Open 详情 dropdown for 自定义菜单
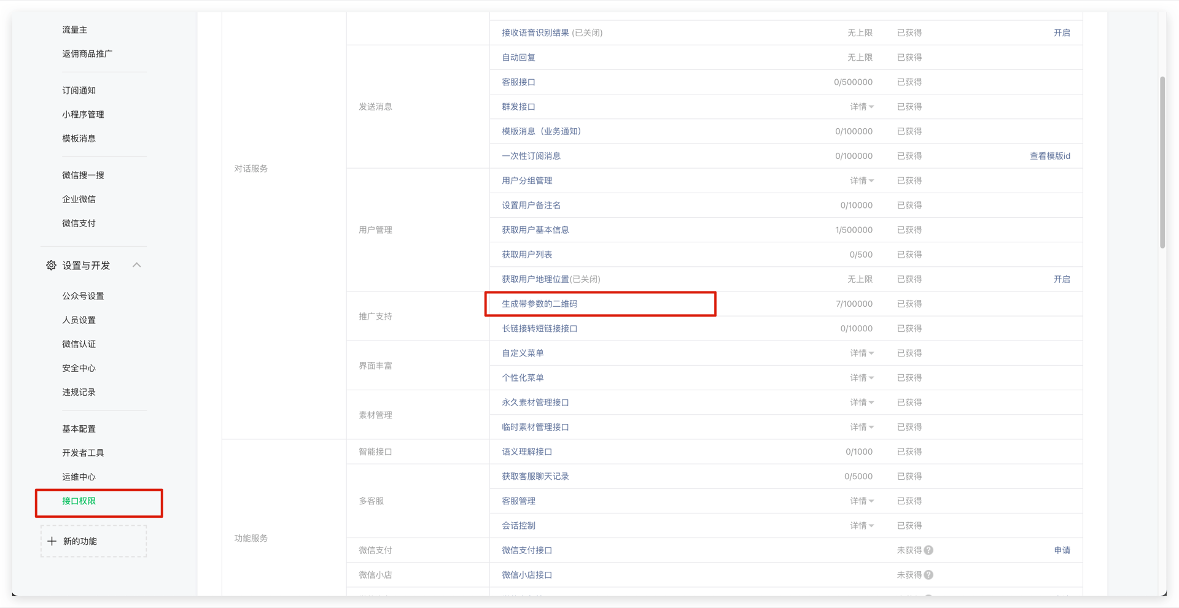 [x=862, y=353]
